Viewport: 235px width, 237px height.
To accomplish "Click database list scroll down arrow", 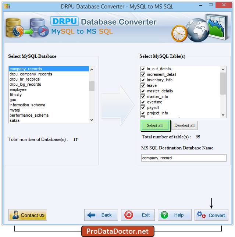I will 92,120.
